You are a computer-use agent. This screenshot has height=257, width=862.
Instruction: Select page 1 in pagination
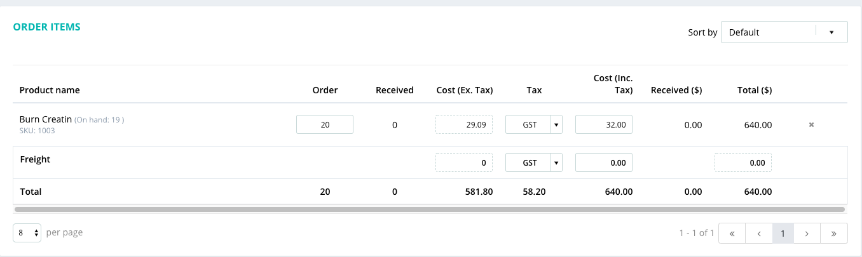coord(783,234)
